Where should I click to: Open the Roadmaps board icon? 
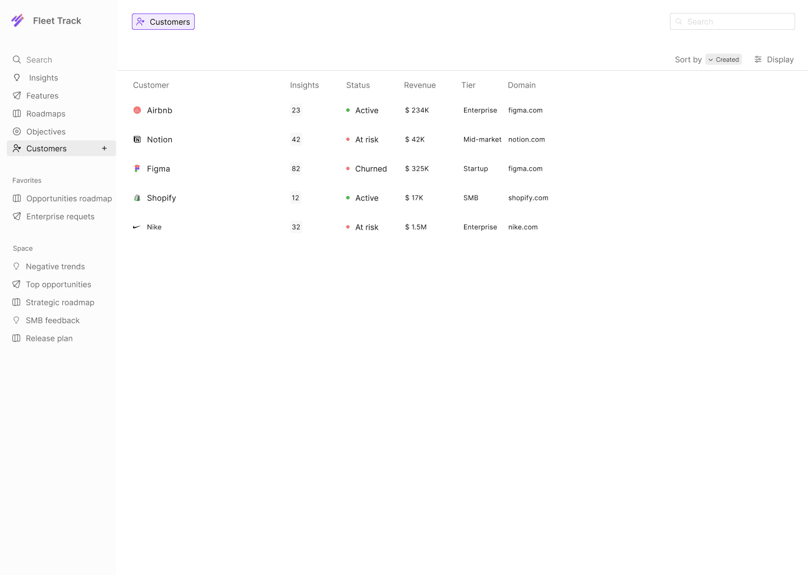pyautogui.click(x=16, y=113)
